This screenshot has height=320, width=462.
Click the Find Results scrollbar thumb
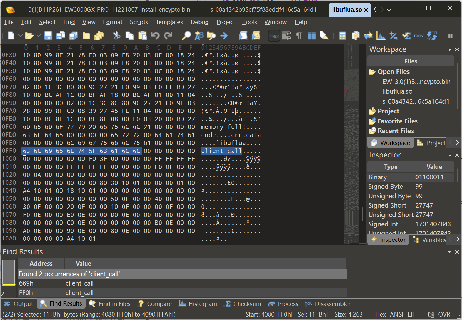(x=8, y=272)
